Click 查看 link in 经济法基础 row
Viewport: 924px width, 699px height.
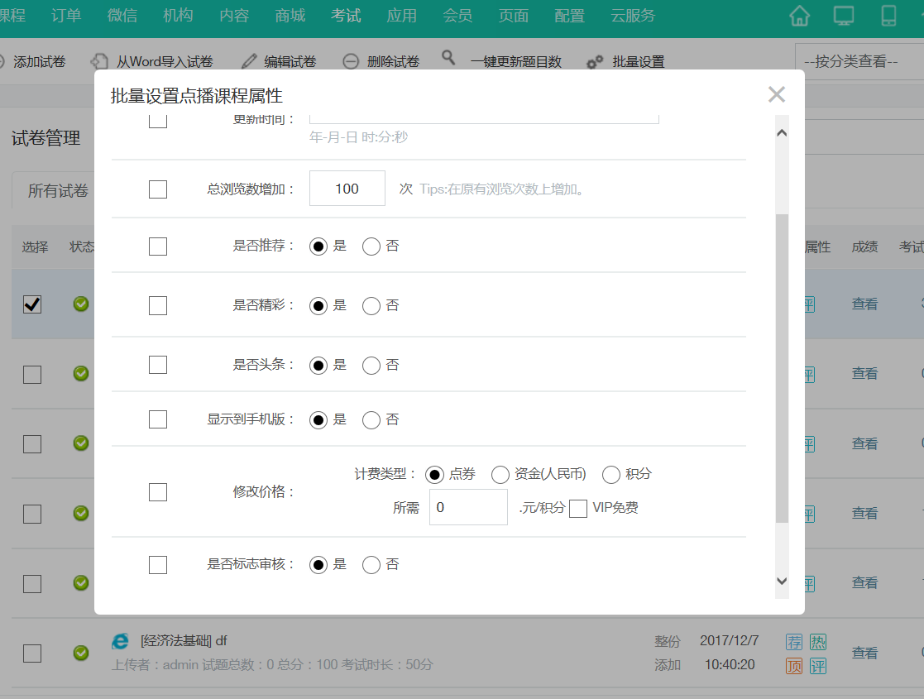(864, 653)
